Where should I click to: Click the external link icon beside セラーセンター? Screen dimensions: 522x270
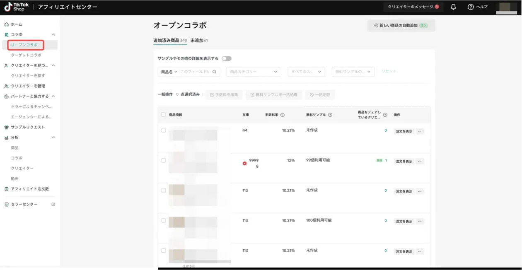(53, 204)
